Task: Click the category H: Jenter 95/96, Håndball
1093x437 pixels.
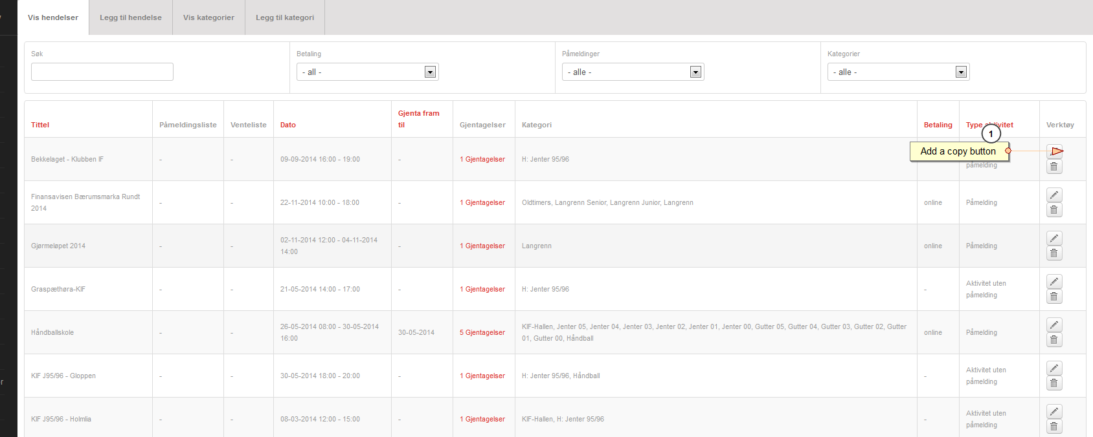Action: [x=561, y=376]
